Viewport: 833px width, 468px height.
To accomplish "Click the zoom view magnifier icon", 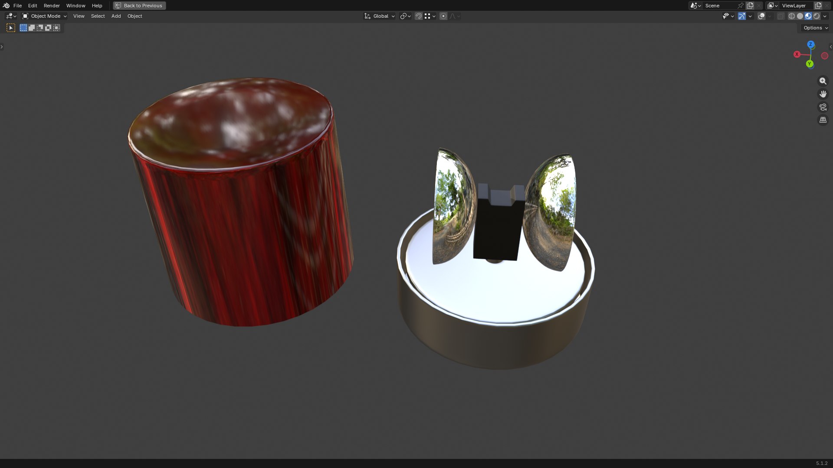I will pyautogui.click(x=823, y=81).
